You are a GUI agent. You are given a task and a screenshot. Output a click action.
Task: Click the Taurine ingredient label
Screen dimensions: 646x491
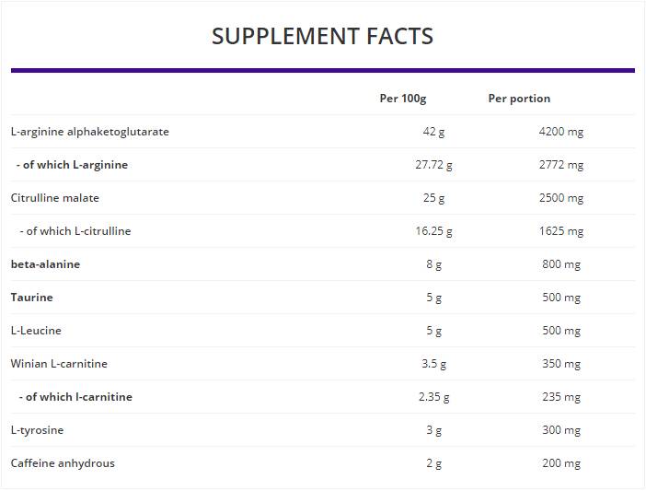(x=32, y=298)
